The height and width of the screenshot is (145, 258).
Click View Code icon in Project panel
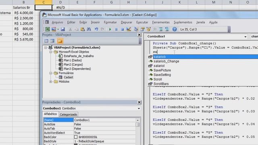46,41
